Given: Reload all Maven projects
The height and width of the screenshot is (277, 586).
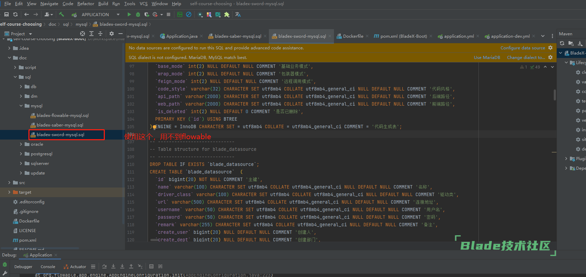Looking at the screenshot, I should (562, 43).
